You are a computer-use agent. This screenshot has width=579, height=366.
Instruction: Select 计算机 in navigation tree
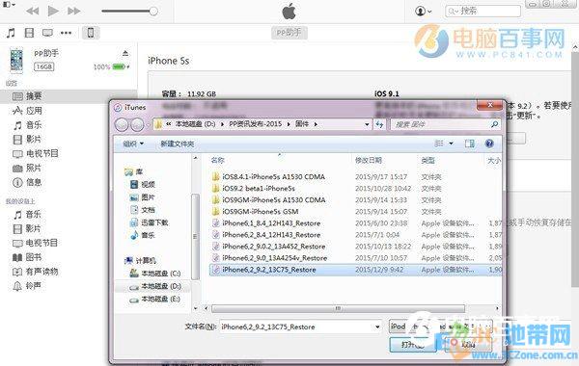140,261
